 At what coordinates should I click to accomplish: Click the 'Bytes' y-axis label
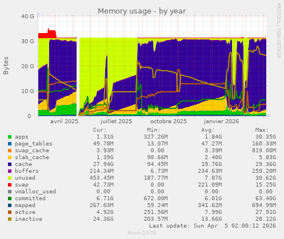tap(6, 66)
